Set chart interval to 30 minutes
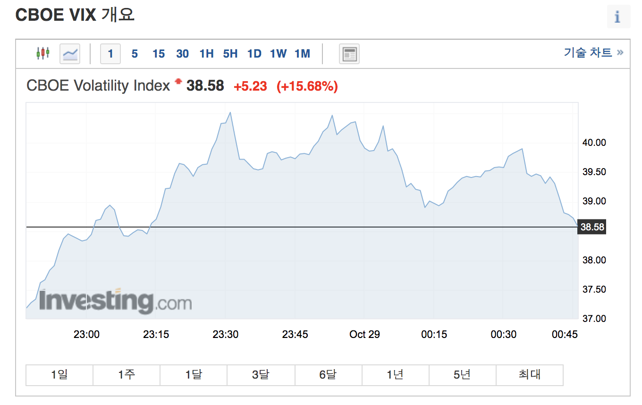Screen dimensions: 642x405 point(183,54)
